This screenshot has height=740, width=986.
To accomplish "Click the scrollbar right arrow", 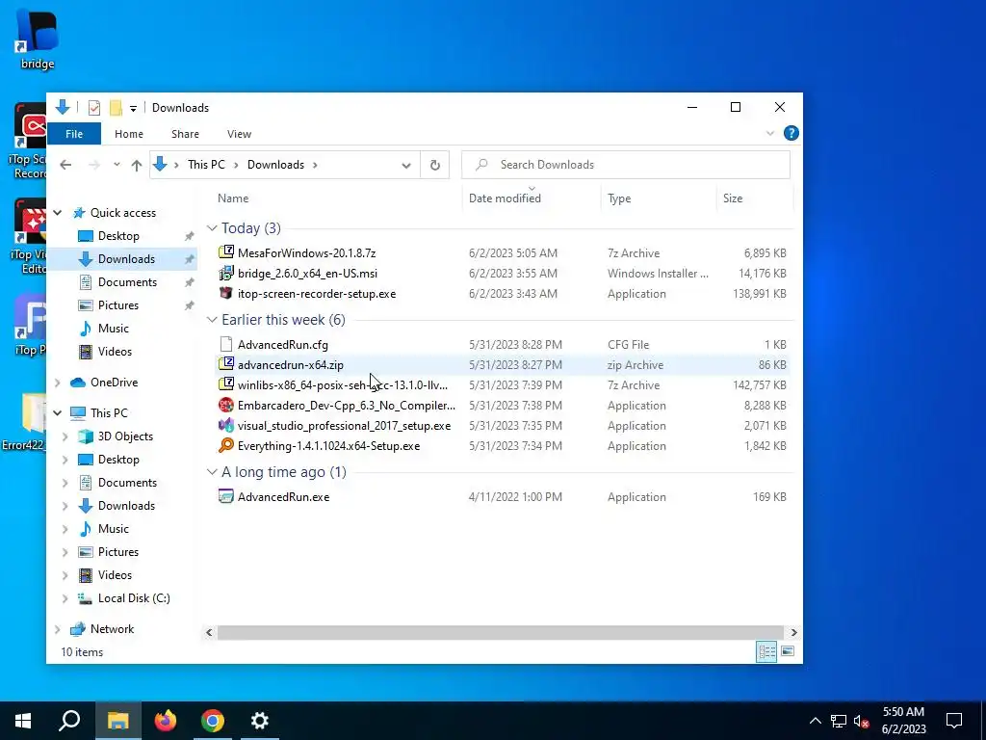I will 793,632.
